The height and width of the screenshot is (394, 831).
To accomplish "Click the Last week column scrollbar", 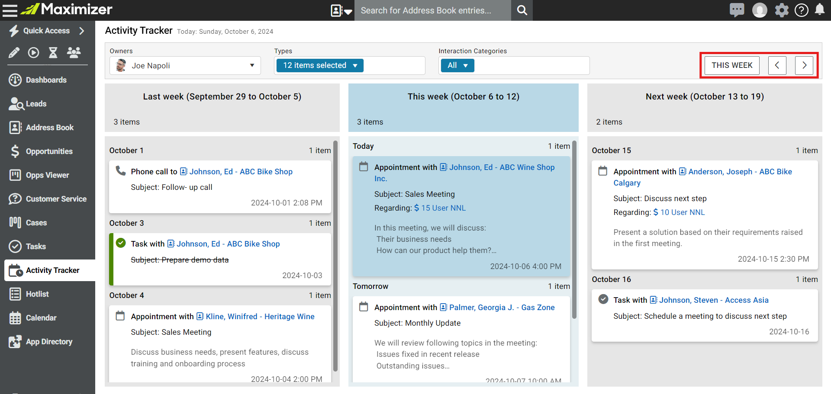I will tap(335, 256).
